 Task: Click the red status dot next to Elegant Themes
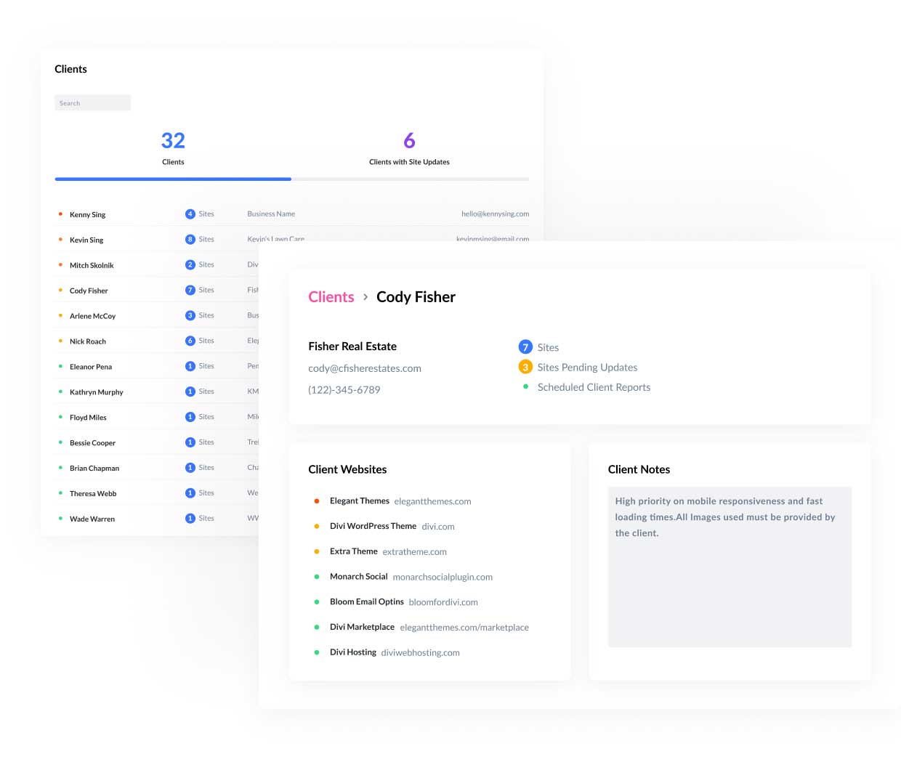pyautogui.click(x=317, y=500)
